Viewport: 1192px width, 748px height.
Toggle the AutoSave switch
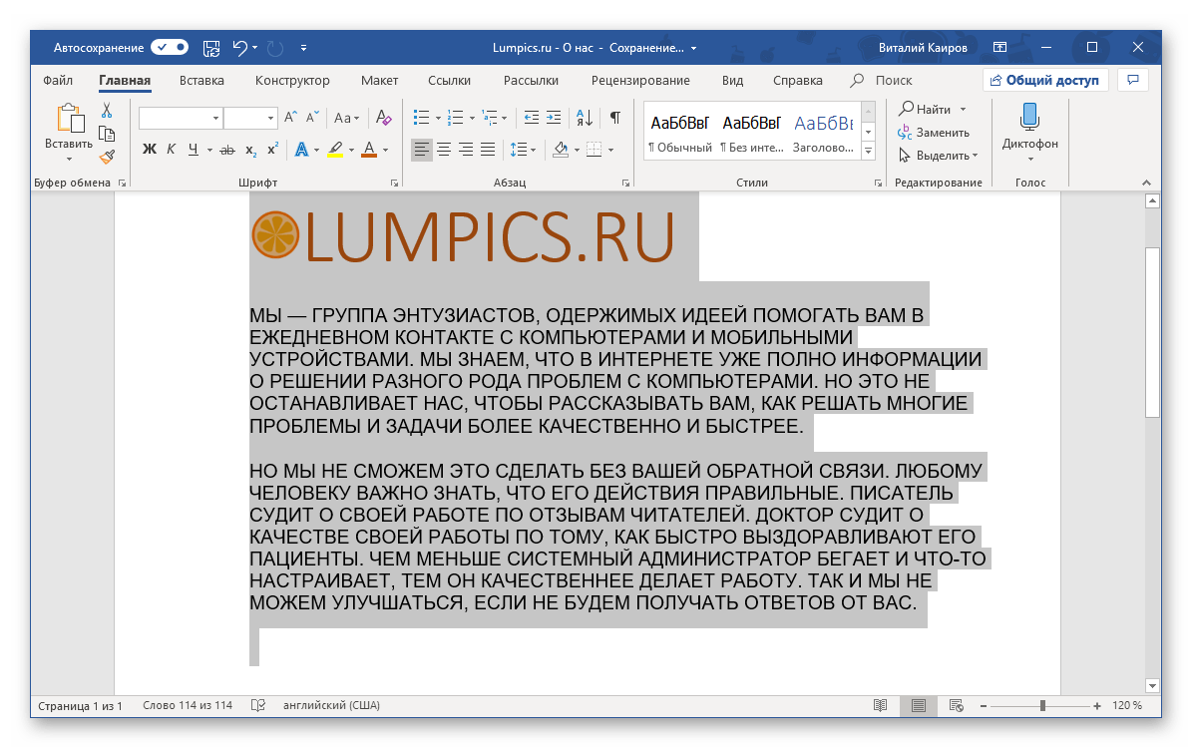pyautogui.click(x=169, y=47)
